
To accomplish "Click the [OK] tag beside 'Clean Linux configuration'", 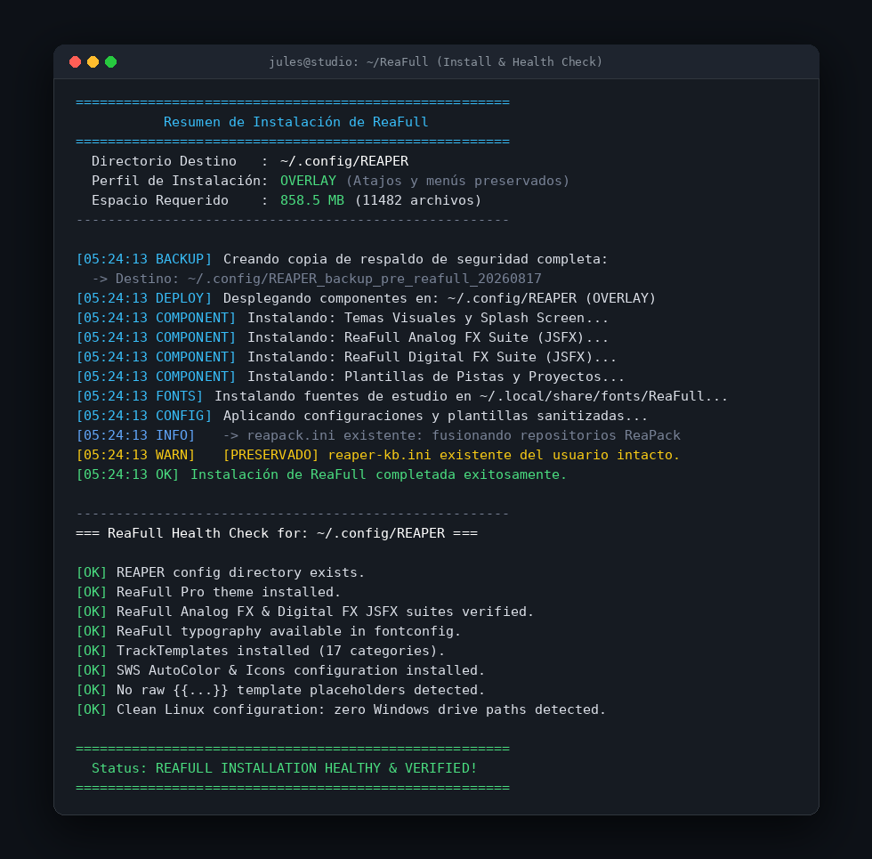I will point(91,709).
